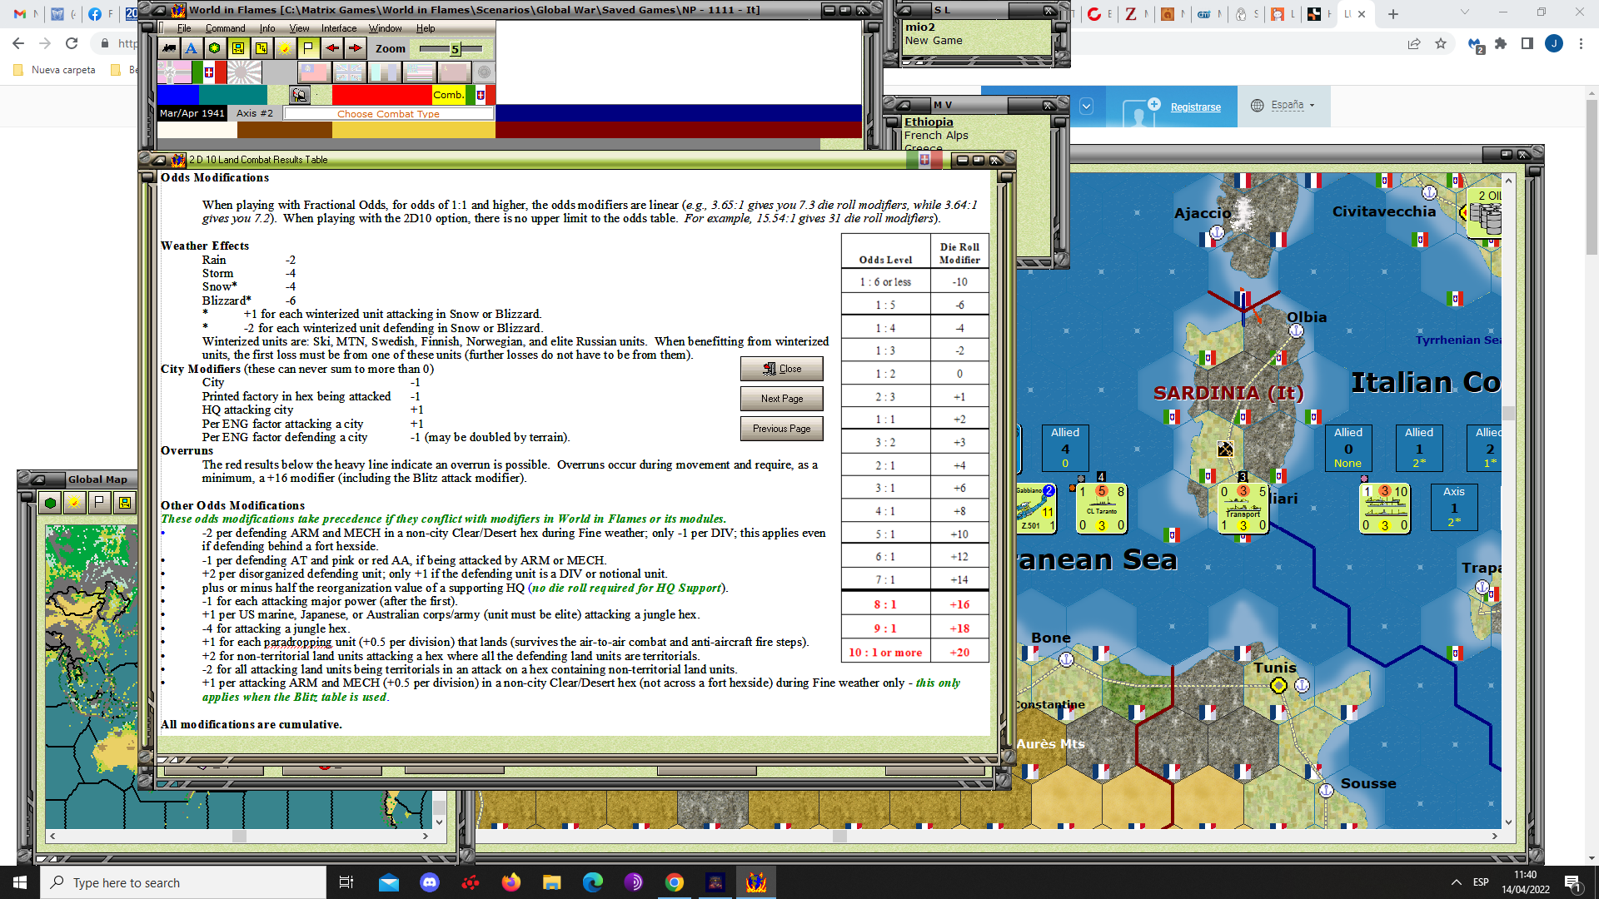Image resolution: width=1599 pixels, height=899 pixels.
Task: Select the Soviet flag button
Action: point(455,72)
